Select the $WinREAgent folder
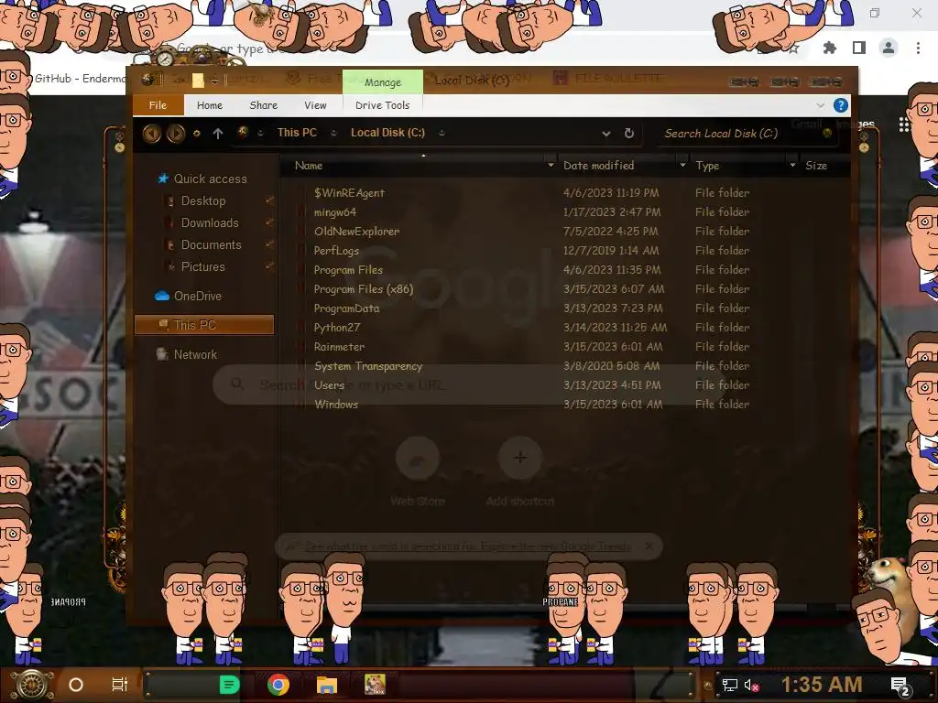Viewport: 938px width, 703px height. click(349, 193)
